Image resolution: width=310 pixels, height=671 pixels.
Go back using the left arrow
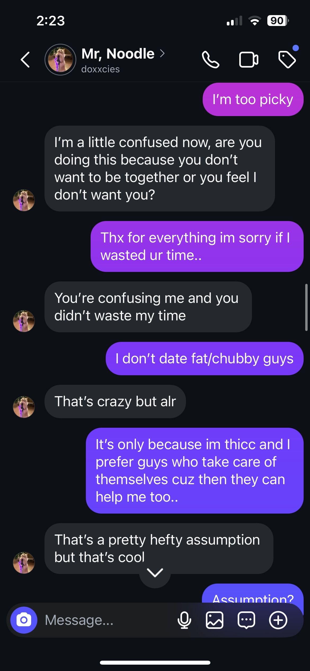pyautogui.click(x=25, y=60)
